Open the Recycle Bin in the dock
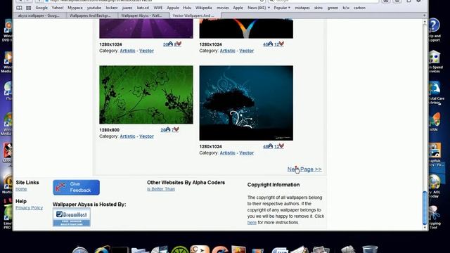The image size is (450, 253). coord(369,249)
